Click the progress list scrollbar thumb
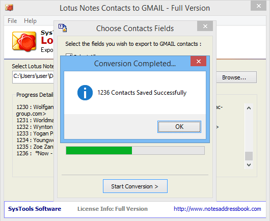 click(x=249, y=156)
